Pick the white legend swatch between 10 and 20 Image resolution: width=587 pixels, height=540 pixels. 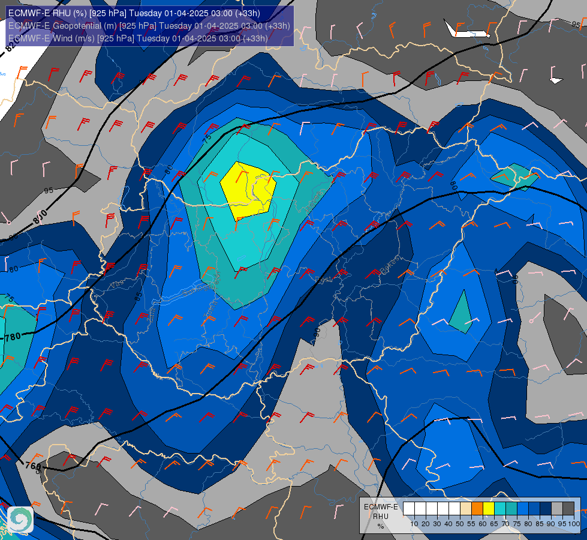click(420, 509)
